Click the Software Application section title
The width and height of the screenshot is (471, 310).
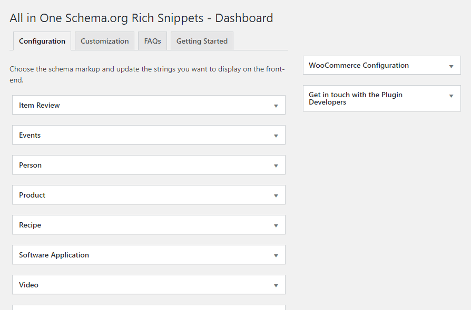[54, 255]
